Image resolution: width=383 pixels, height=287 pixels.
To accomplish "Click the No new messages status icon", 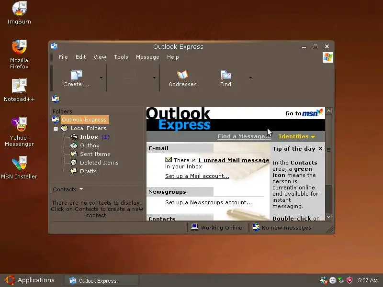I will point(256,227).
